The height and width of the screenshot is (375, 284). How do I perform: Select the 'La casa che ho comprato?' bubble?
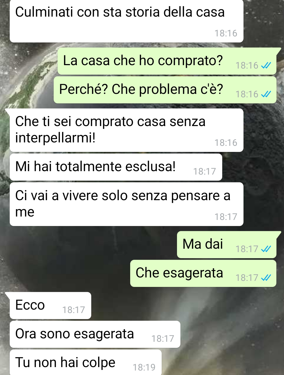167,61
